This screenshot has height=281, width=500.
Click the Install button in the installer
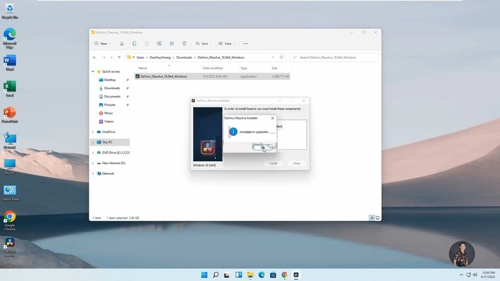tap(273, 163)
